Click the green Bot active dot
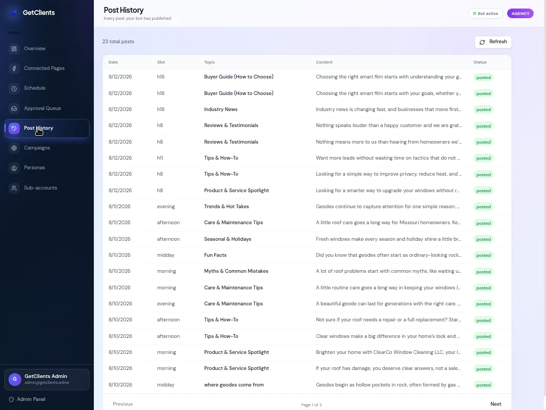The height and width of the screenshot is (410, 546). pyautogui.click(x=474, y=13)
